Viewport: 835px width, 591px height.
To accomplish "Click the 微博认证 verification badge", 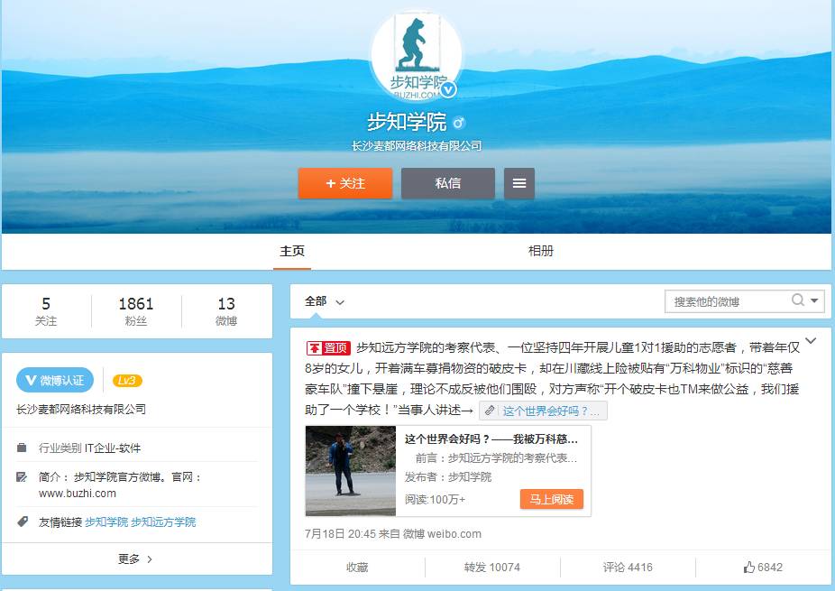I will (55, 380).
